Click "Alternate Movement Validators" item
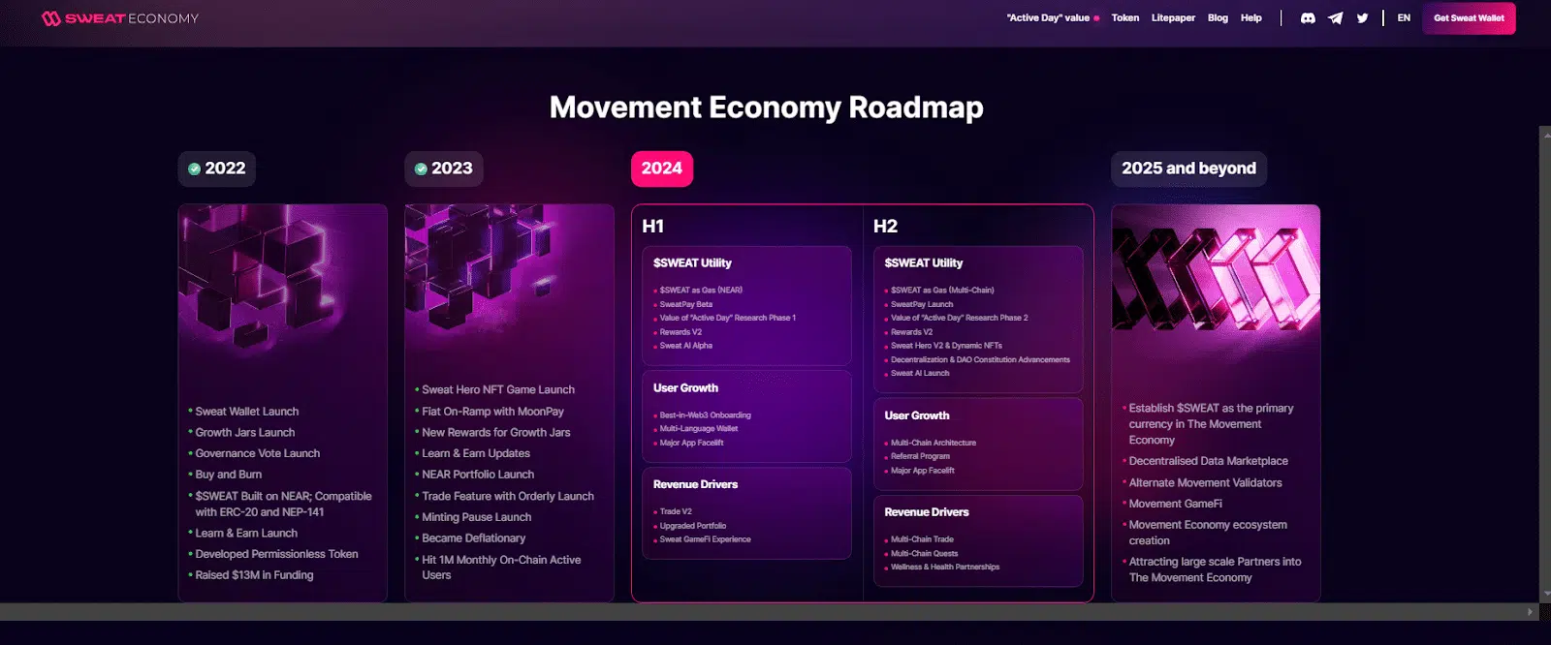 pos(1205,482)
